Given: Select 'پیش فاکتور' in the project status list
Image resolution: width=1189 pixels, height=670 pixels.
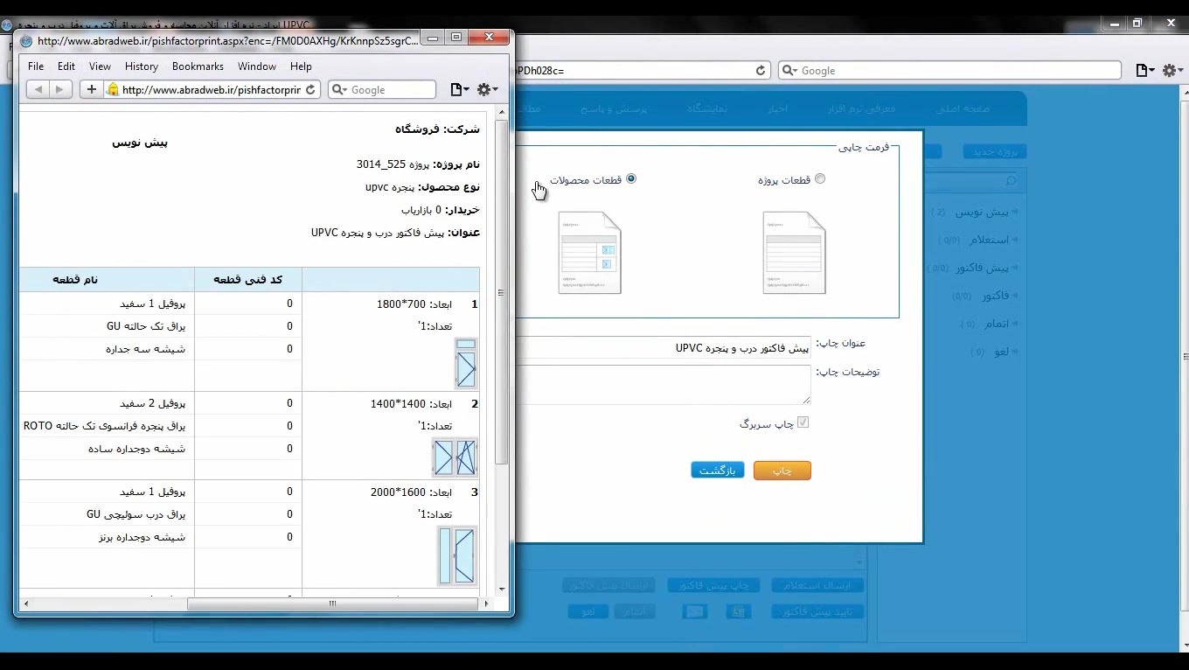Looking at the screenshot, I should click(x=981, y=268).
